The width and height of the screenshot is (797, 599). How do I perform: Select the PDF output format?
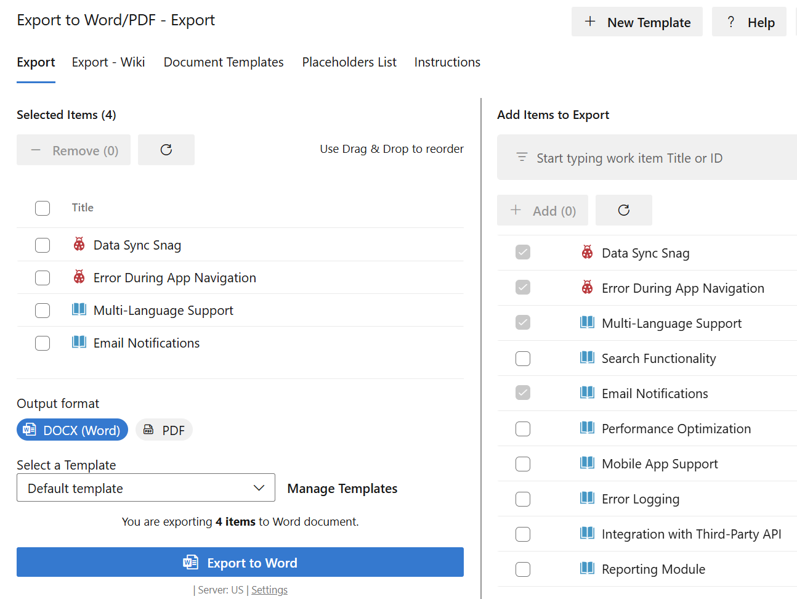(x=164, y=430)
